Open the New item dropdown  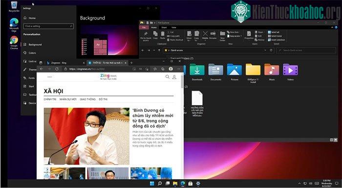click(234, 32)
